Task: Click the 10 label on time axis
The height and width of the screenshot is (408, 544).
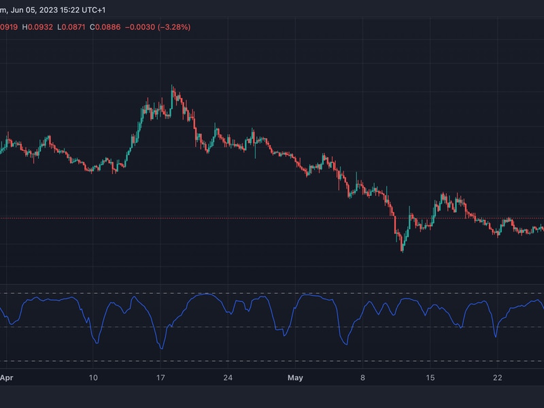Action: 93,378
